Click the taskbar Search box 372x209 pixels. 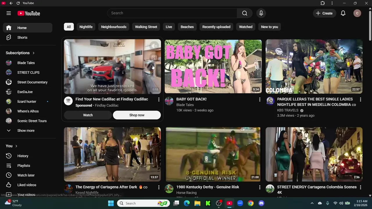[143, 203]
